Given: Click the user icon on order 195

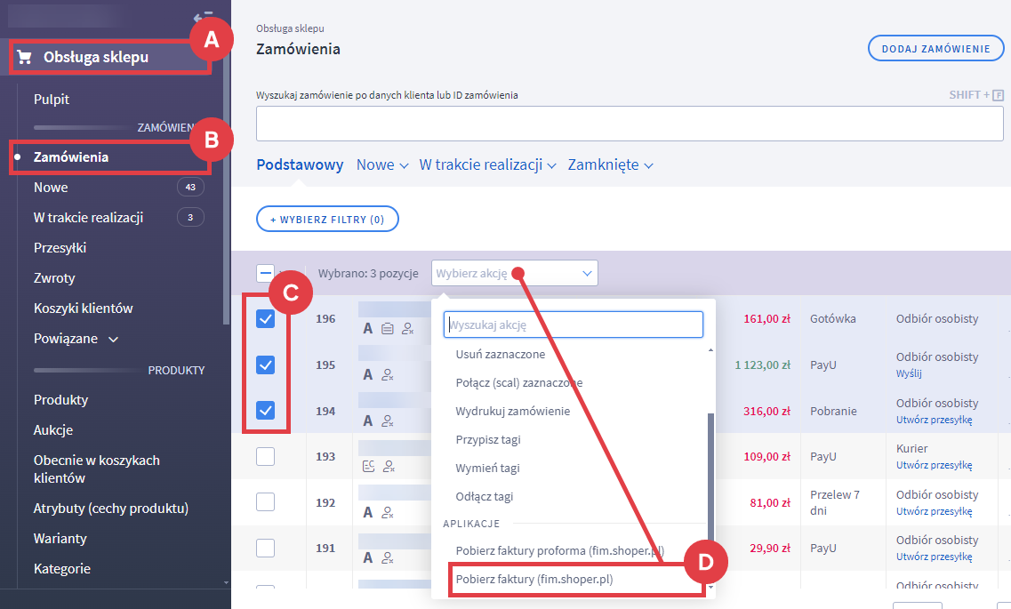Looking at the screenshot, I should 388,375.
